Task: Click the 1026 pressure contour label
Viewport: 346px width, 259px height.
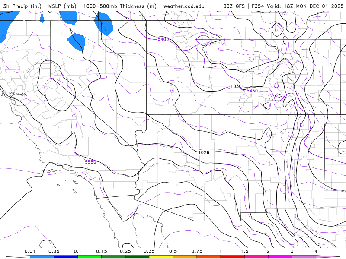Action: pos(204,152)
